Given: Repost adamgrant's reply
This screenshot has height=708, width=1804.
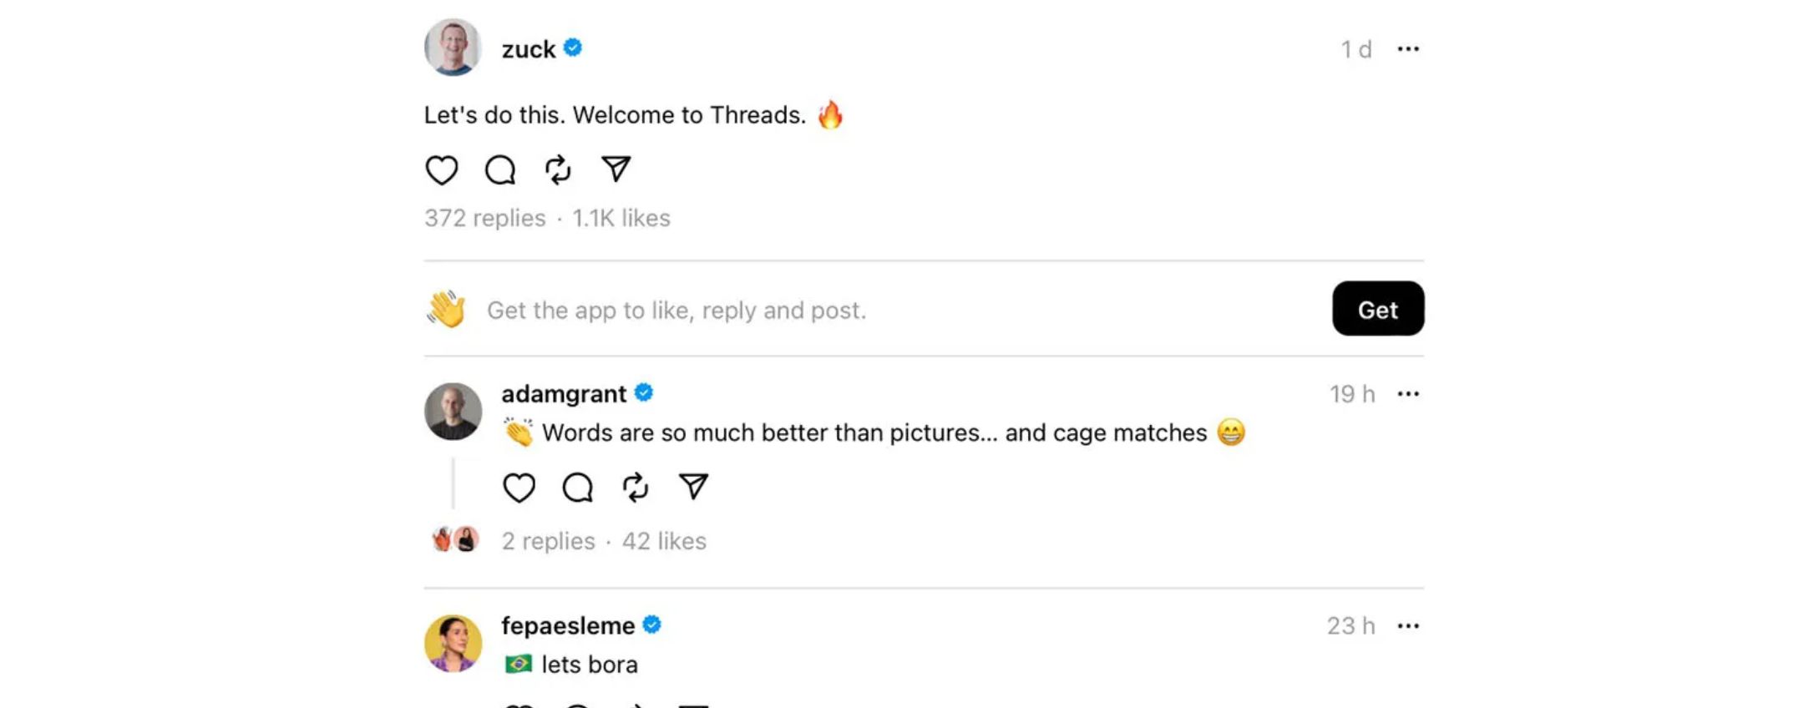Looking at the screenshot, I should click(634, 485).
